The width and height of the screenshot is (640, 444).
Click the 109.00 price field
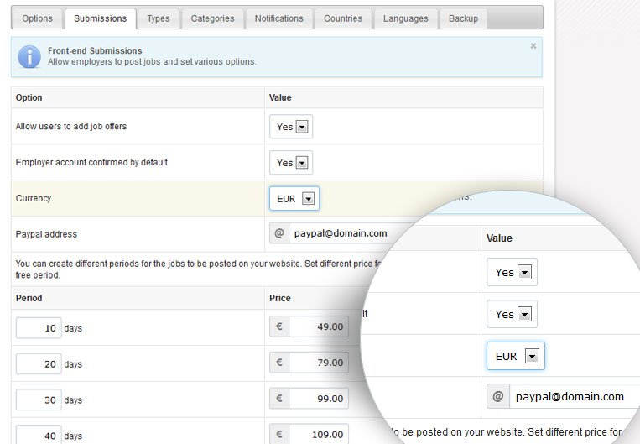click(x=319, y=434)
